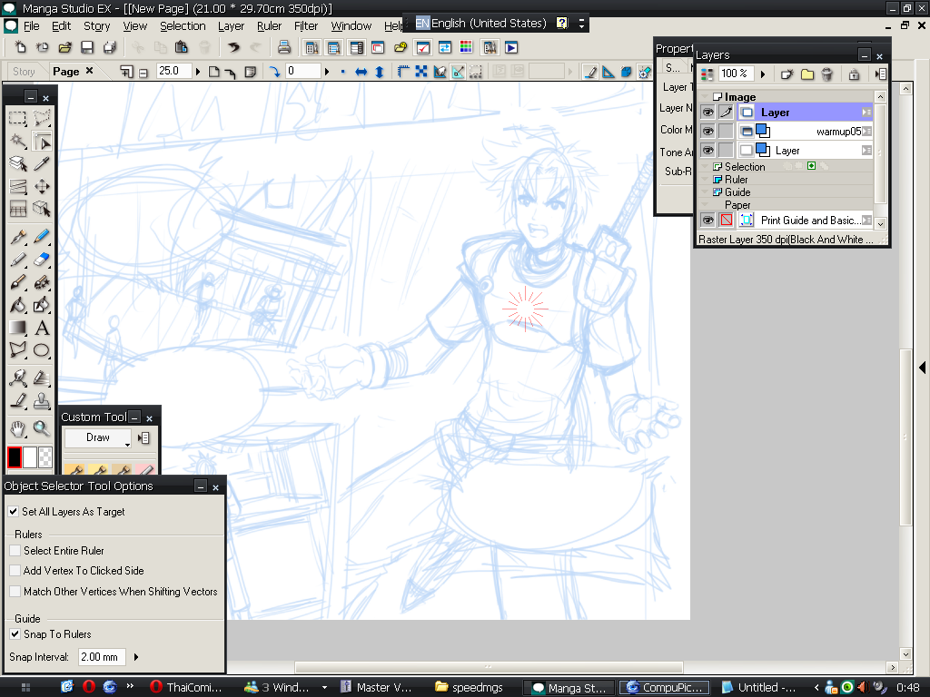Toggle visibility of bottom Layer row
The image size is (930, 697).
pyautogui.click(x=707, y=150)
